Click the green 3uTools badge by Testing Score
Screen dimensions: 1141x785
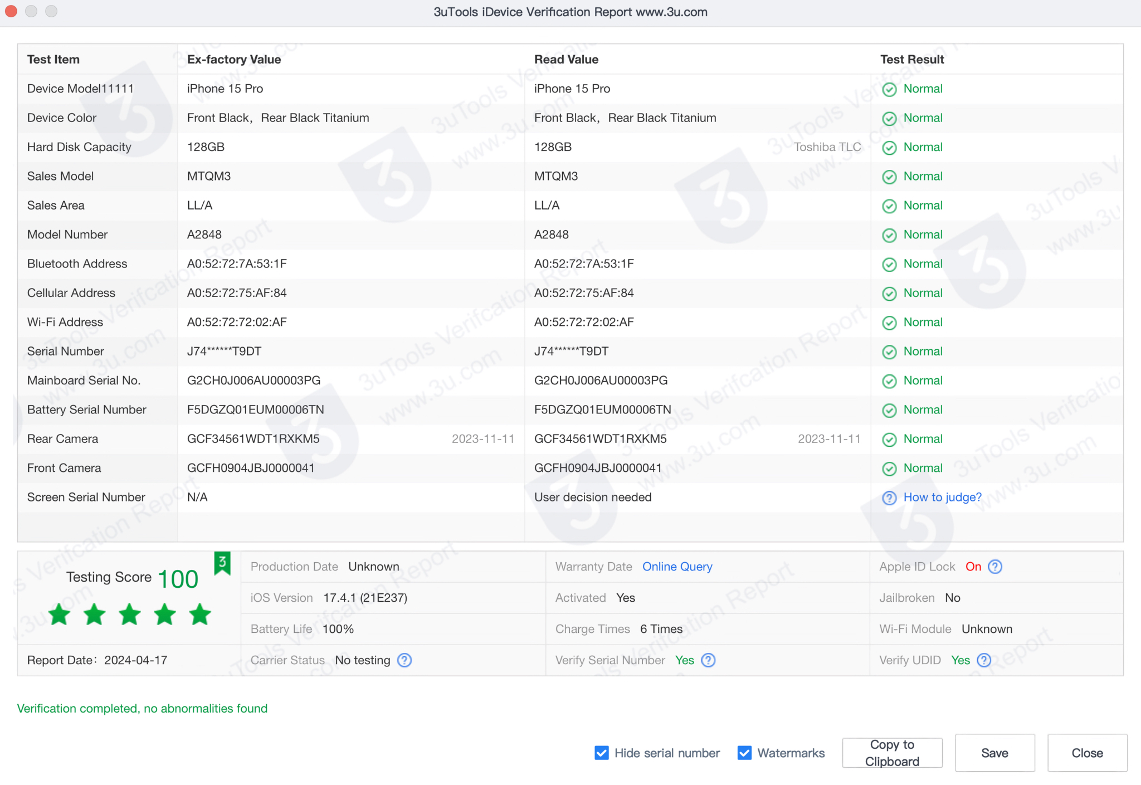click(222, 563)
